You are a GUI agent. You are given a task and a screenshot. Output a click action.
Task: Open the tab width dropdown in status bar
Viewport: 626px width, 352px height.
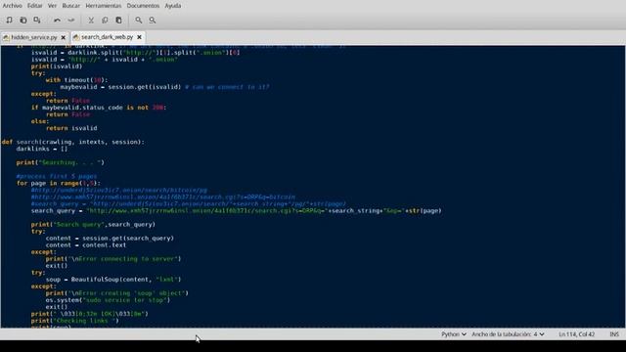[508, 334]
